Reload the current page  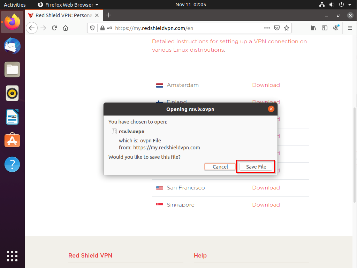tap(54, 28)
